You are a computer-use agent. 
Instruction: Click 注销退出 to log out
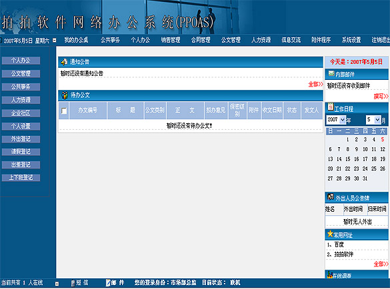tap(381, 40)
